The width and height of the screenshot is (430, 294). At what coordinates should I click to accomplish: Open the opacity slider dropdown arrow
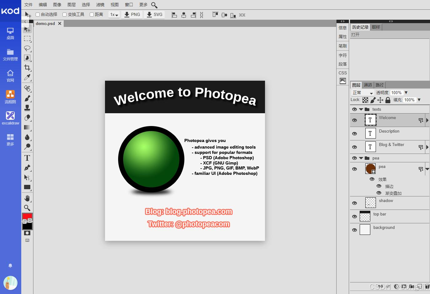pos(406,93)
